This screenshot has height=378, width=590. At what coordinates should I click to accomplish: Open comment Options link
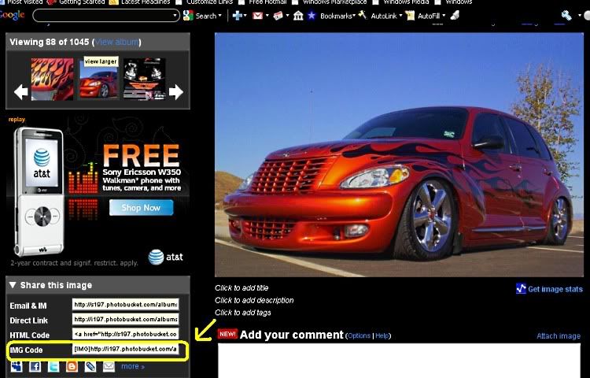[359, 335]
